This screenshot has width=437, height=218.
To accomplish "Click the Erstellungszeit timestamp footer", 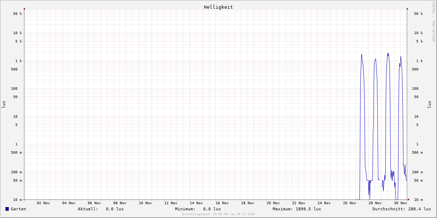I will point(219,214).
